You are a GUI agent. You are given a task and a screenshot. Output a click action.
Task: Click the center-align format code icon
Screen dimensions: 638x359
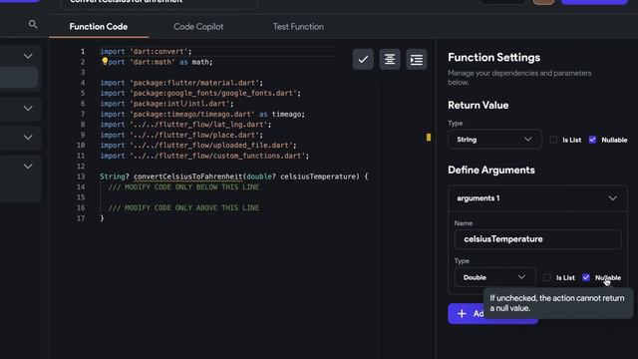click(x=390, y=60)
